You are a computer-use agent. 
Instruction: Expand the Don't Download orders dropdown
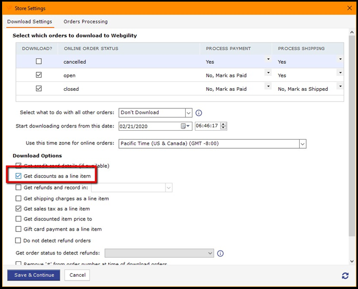(188, 113)
